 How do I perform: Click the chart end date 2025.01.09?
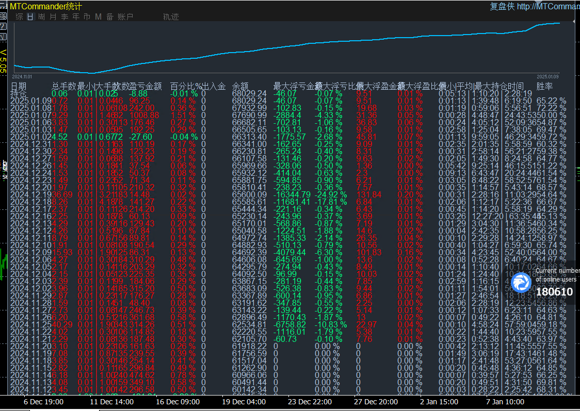[548, 76]
